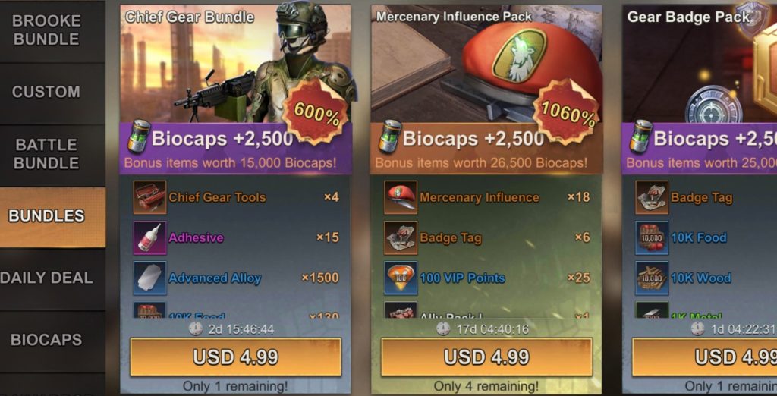
Task: Select the Daily Deal tab
Action: 46,278
